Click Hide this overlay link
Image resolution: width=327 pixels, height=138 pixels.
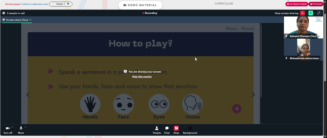click(142, 76)
